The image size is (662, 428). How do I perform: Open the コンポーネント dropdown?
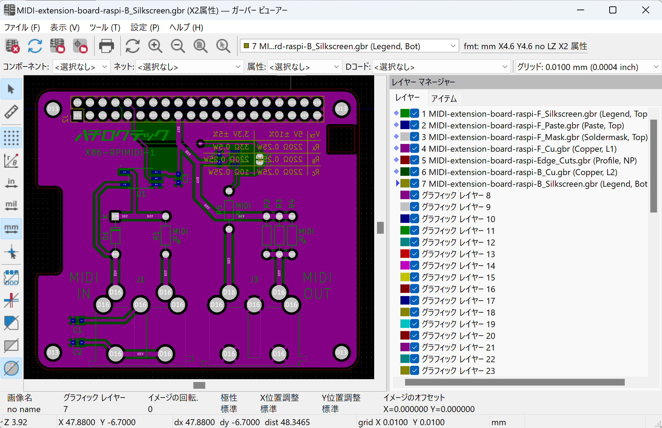(81, 67)
